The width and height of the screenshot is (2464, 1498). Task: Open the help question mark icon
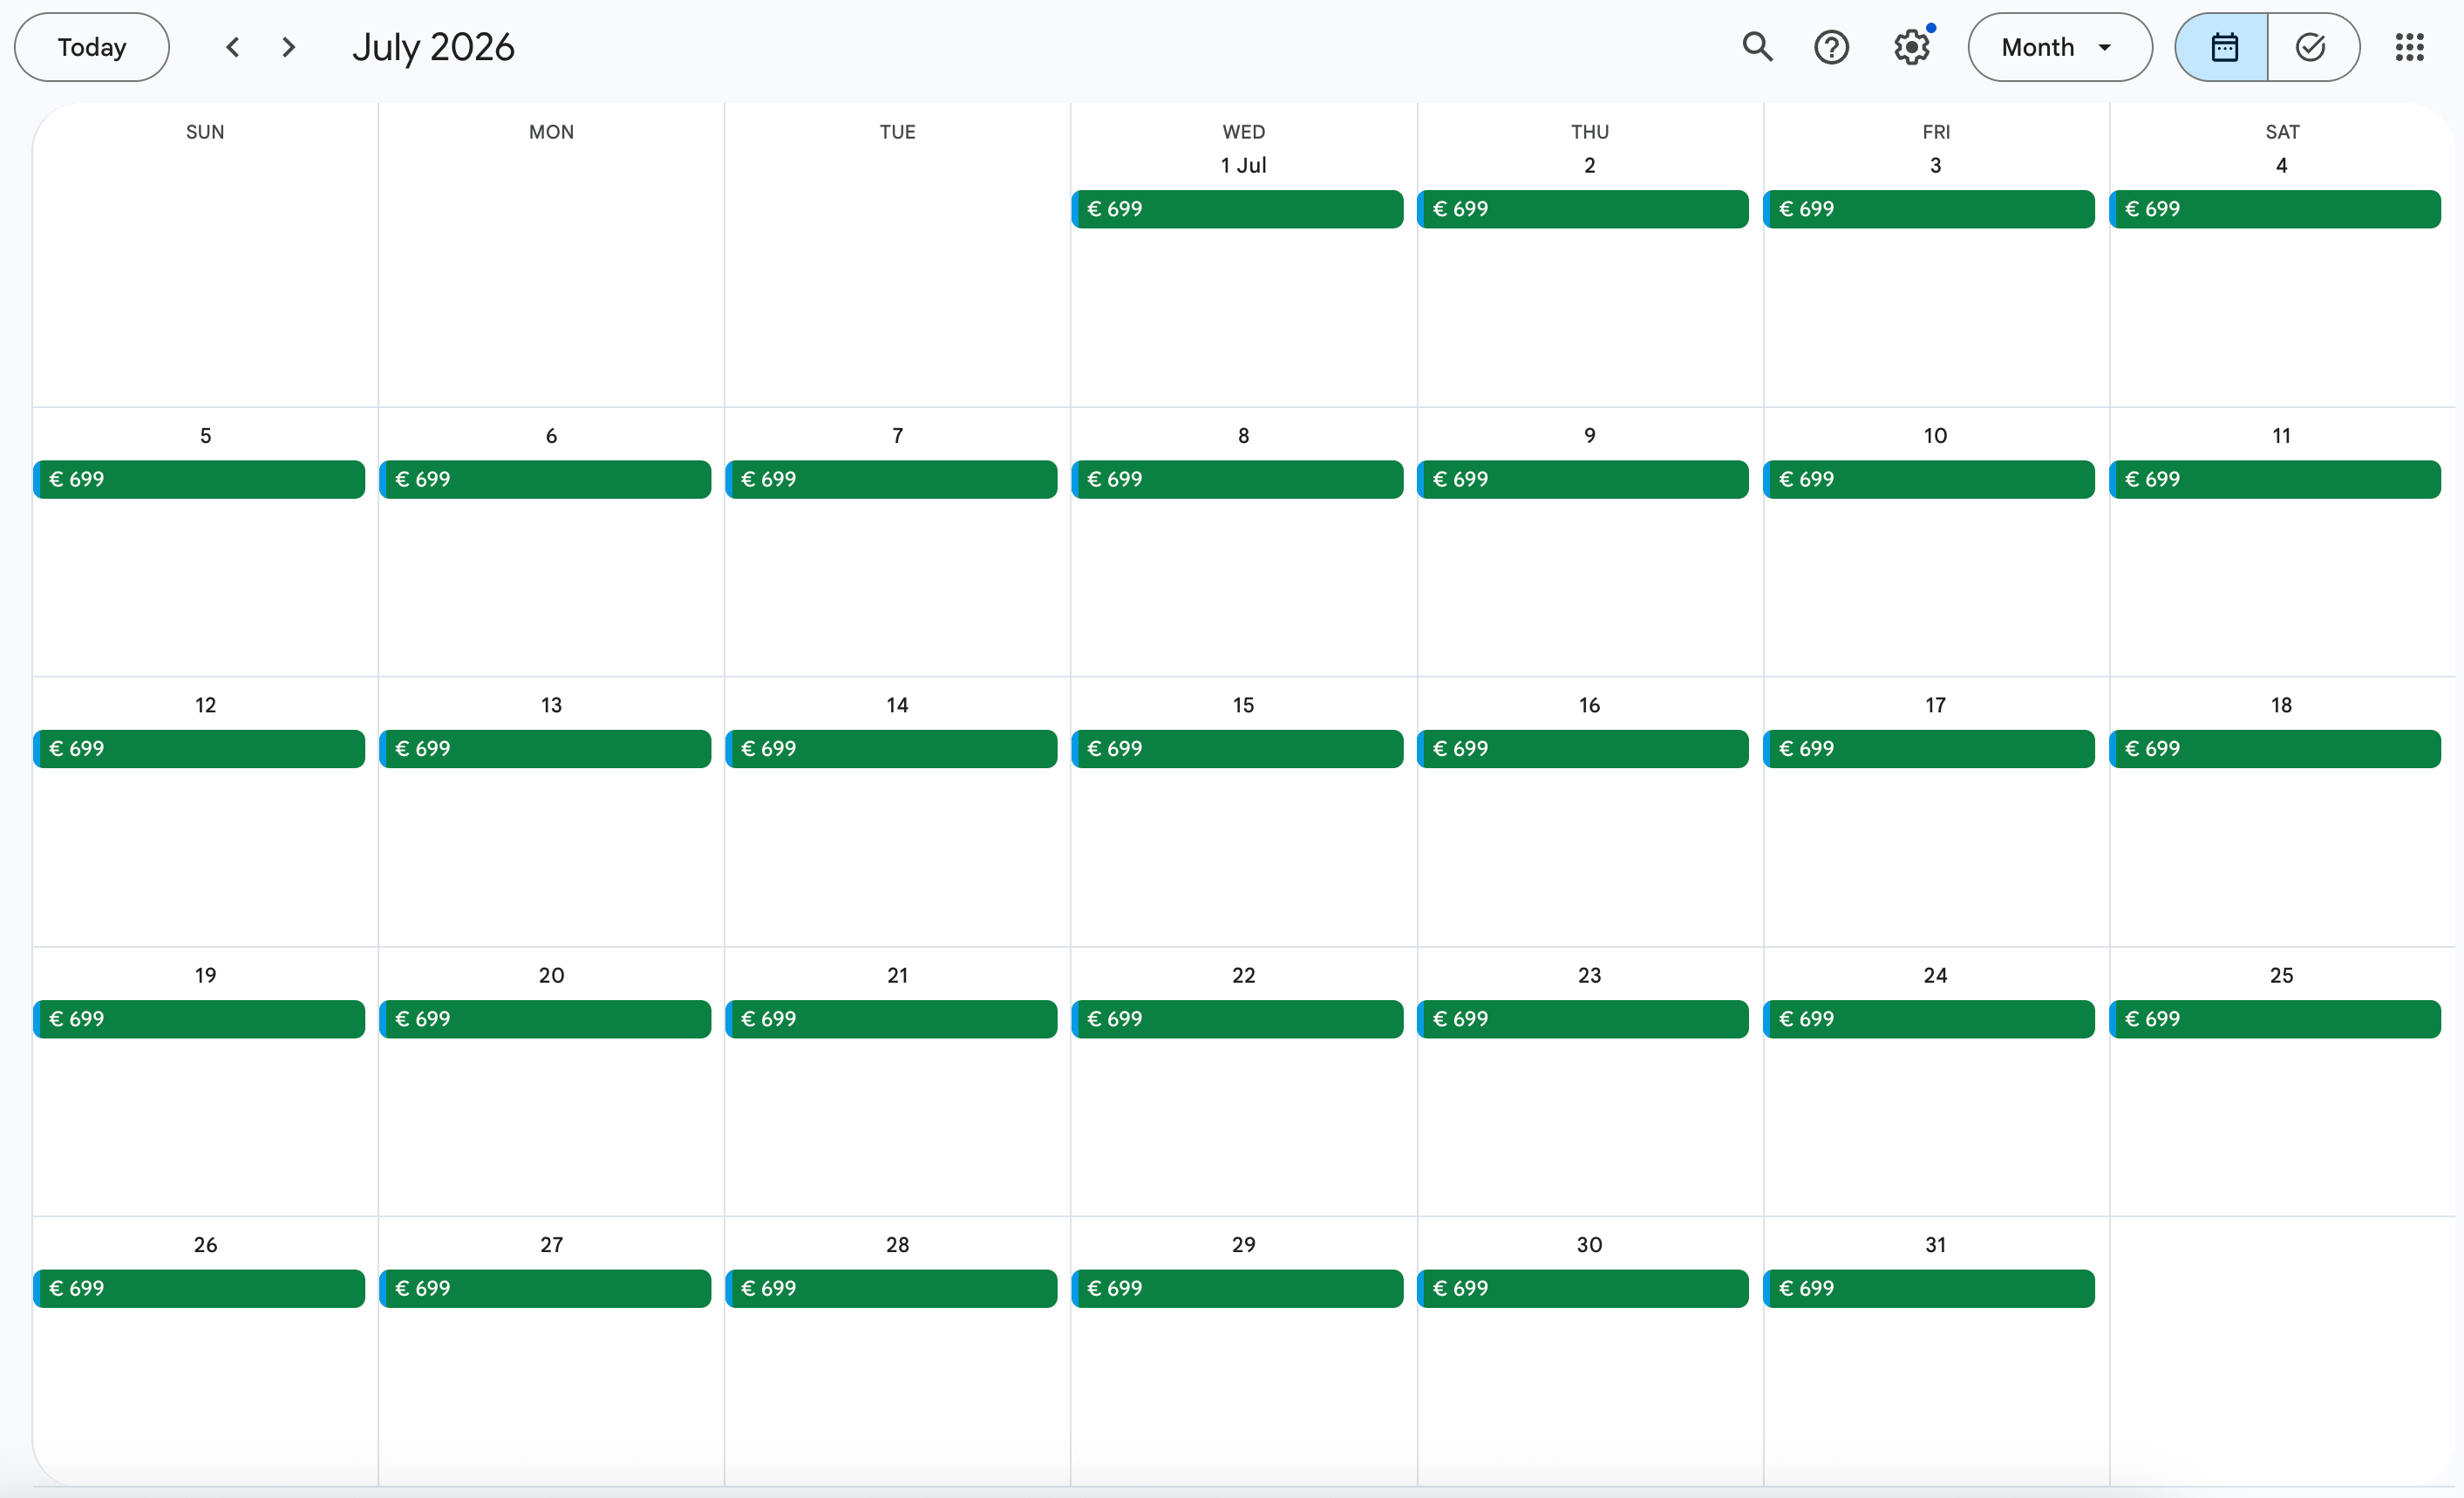1831,47
